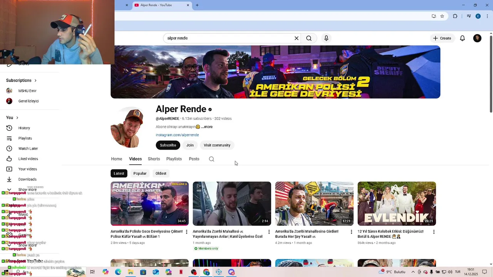This screenshot has height=277, width=493.
Task: Click the 'Members only' badge
Action: pos(206,249)
